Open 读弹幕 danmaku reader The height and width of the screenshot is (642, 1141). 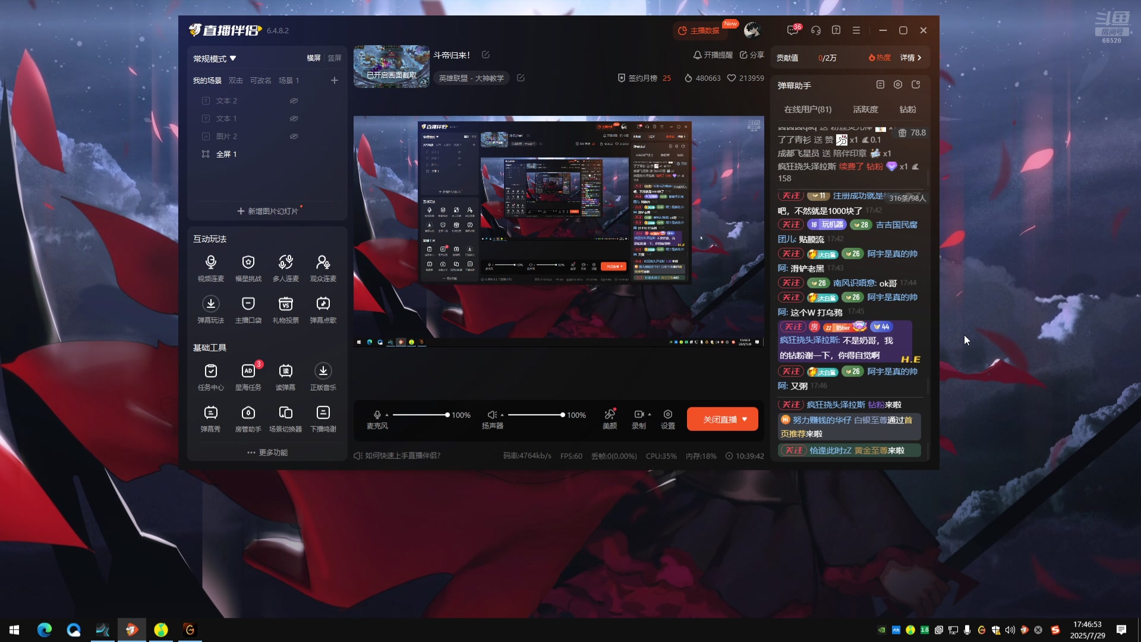286,377
